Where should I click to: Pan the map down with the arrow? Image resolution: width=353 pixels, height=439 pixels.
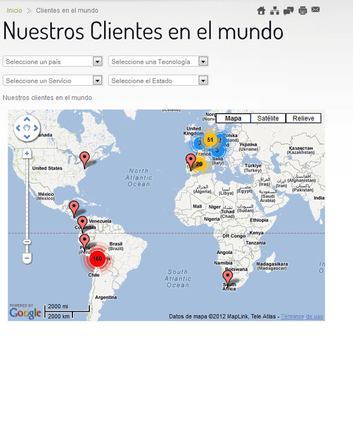27,137
